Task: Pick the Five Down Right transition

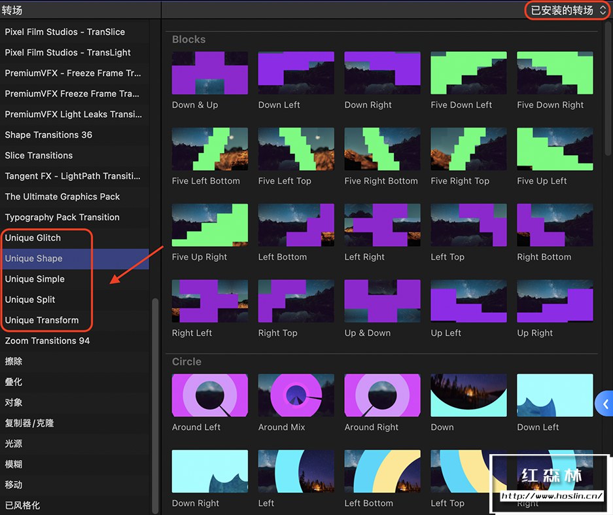Action: [555, 73]
